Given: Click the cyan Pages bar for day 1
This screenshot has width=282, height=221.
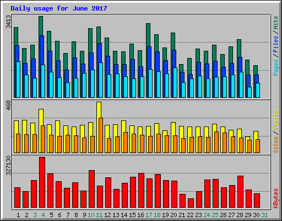Looking at the screenshot, I should click(x=18, y=80).
